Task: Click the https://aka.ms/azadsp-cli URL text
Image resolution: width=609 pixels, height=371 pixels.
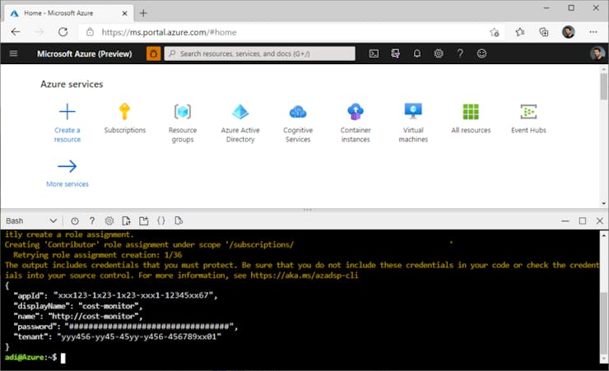Action: click(304, 275)
